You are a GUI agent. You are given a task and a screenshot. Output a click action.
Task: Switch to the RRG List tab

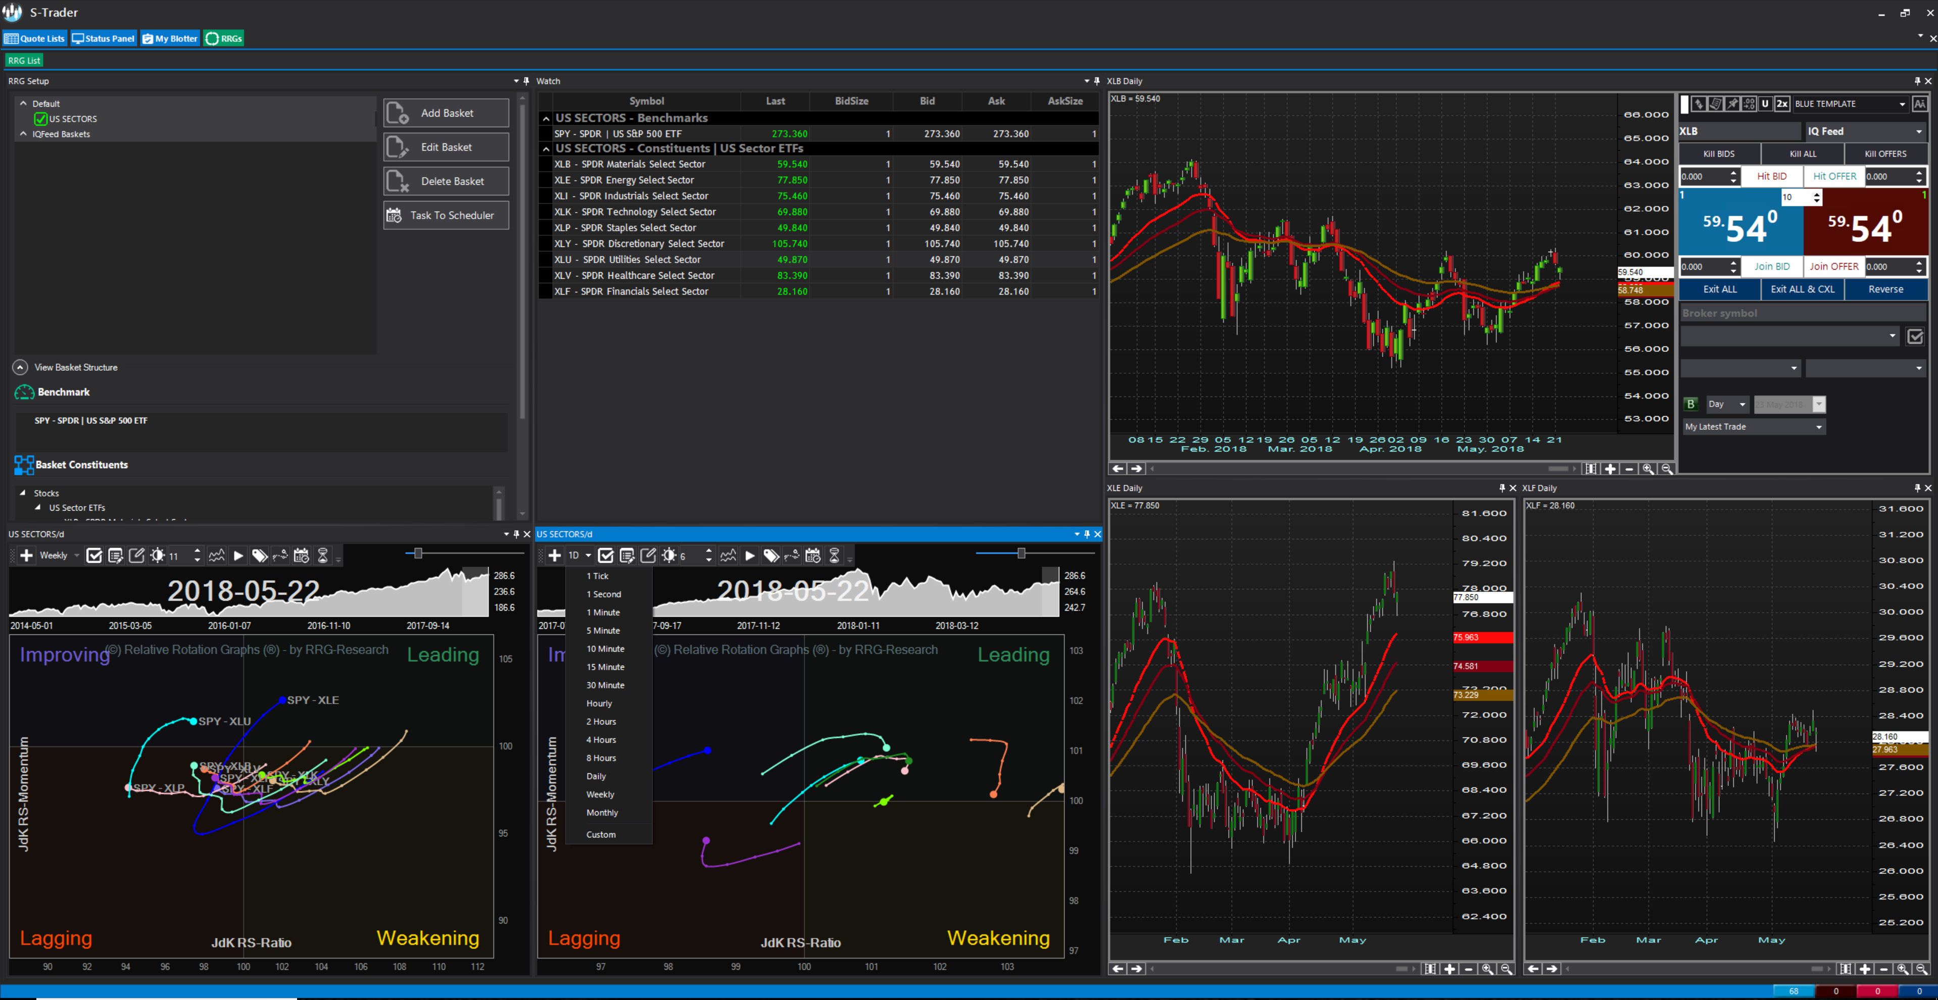click(x=24, y=61)
